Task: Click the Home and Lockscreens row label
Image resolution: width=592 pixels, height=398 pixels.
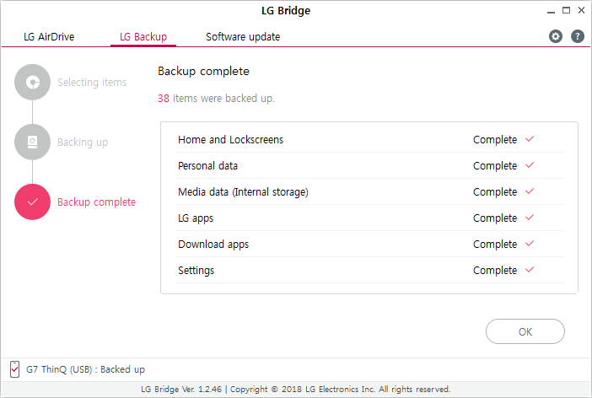Action: (x=231, y=140)
